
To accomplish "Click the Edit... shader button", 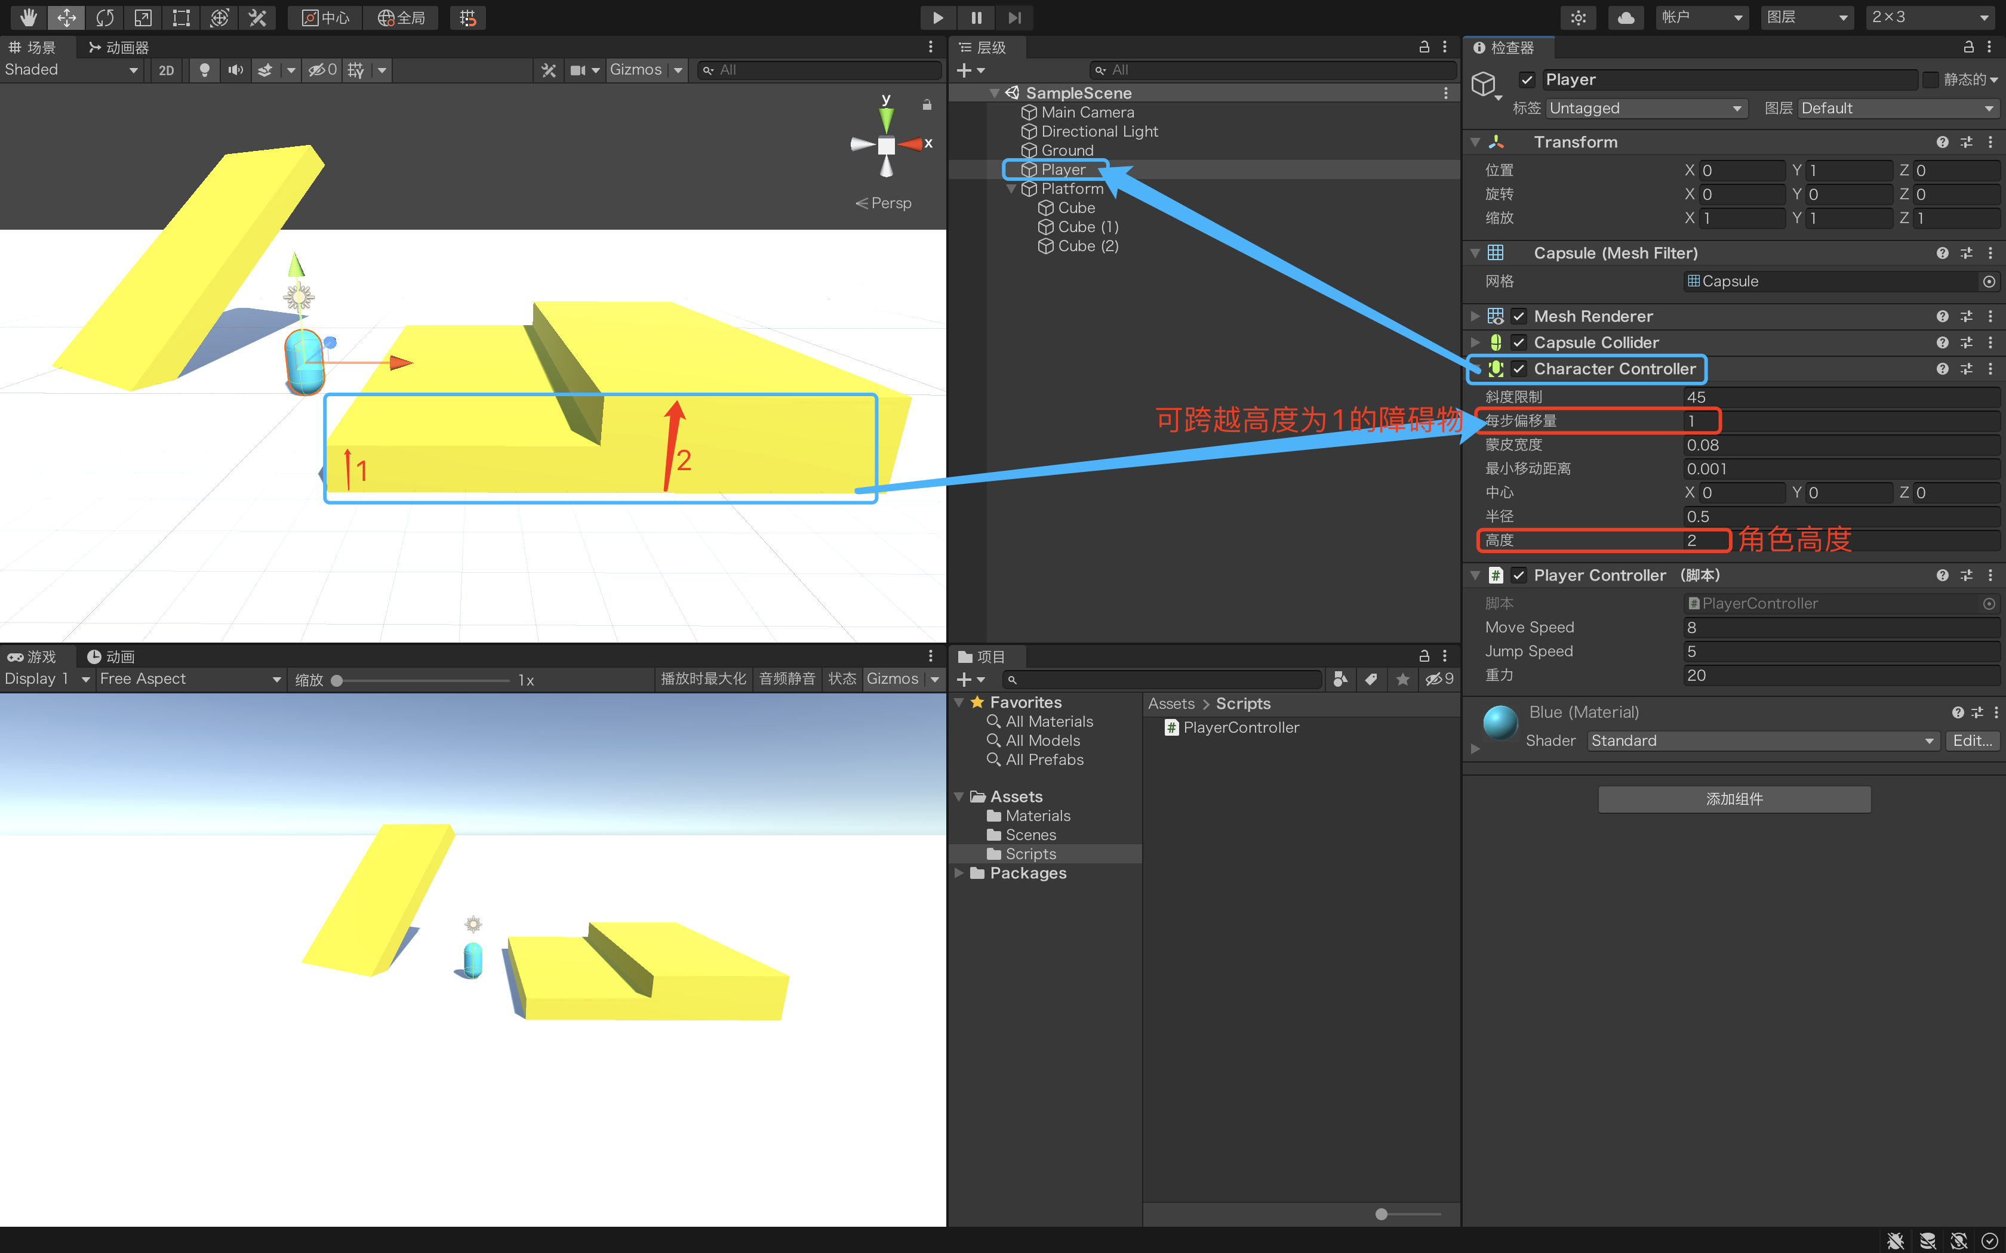I will coord(1972,741).
